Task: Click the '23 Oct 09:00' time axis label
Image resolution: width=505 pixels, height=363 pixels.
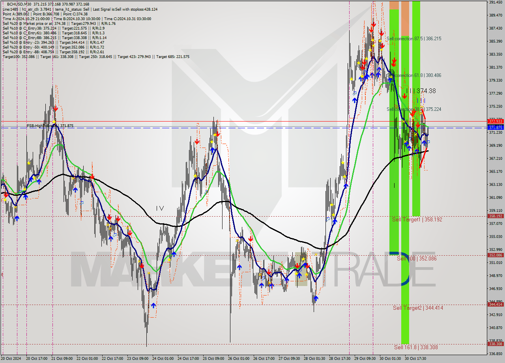Action: tap(138, 359)
